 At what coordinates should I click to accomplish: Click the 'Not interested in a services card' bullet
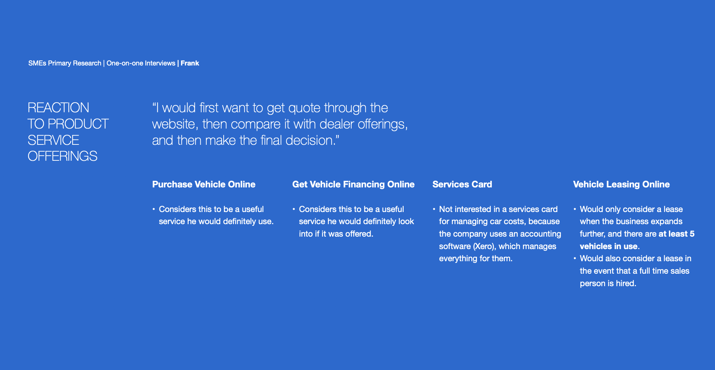point(498,209)
